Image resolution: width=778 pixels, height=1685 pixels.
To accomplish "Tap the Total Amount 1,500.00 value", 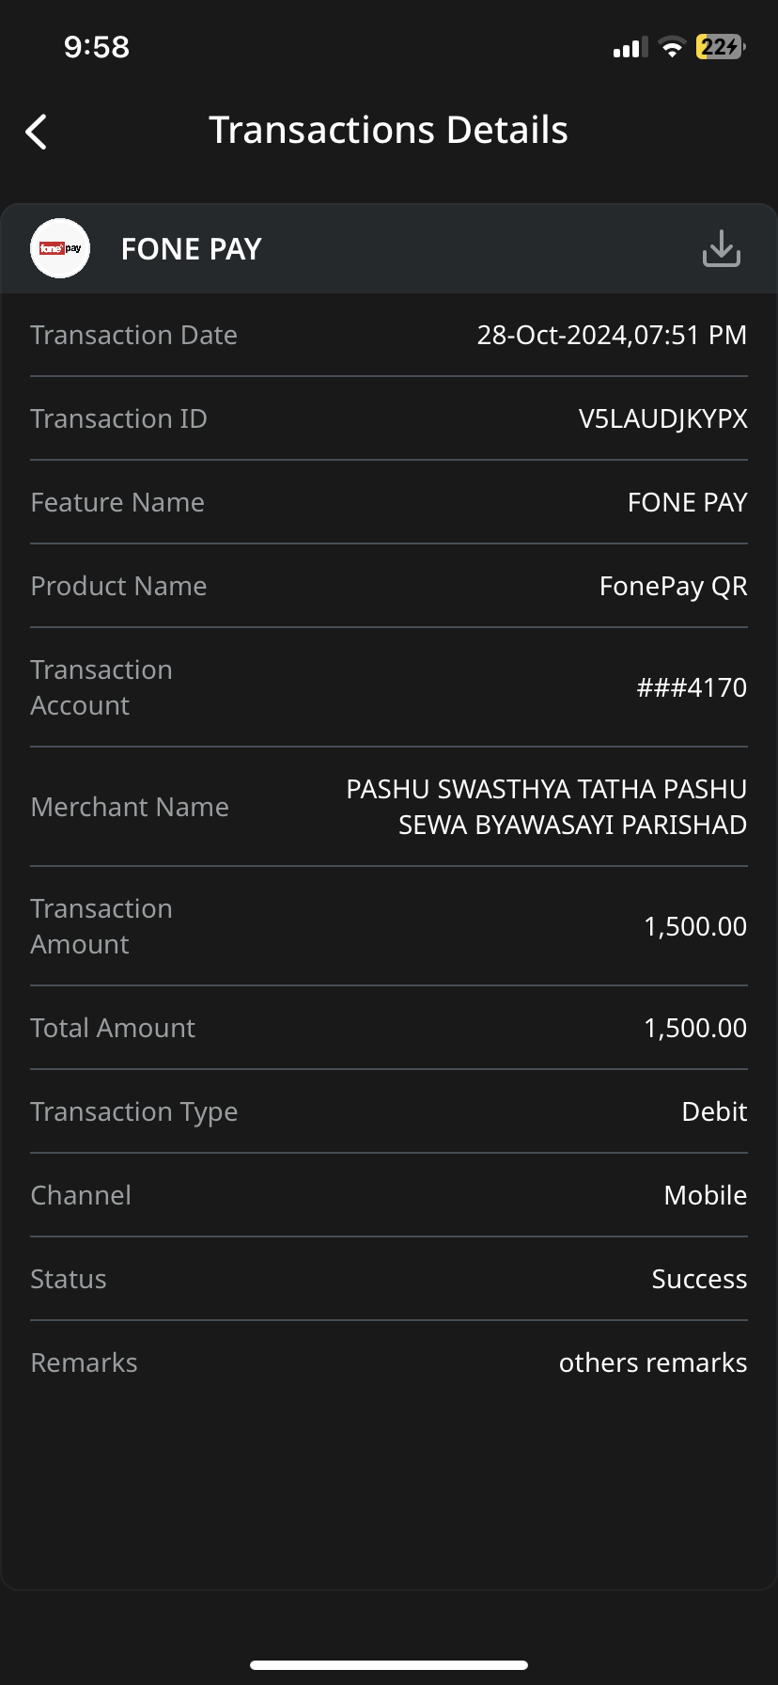I will pyautogui.click(x=695, y=1028).
